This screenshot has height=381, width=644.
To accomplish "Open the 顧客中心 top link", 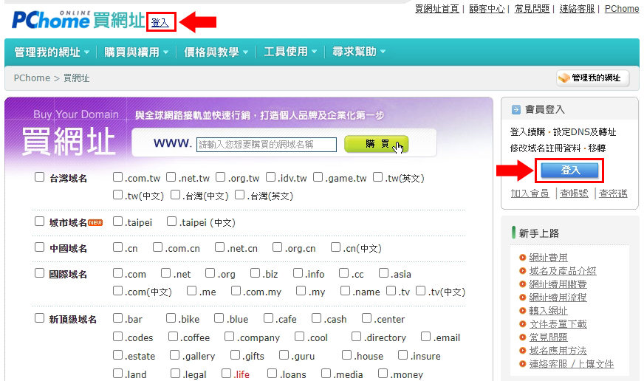I will (487, 9).
